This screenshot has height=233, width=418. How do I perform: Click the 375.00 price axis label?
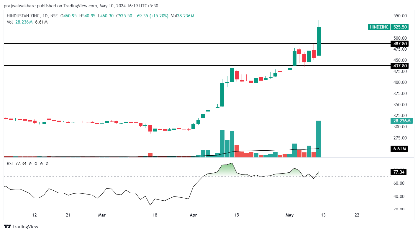point(400,94)
